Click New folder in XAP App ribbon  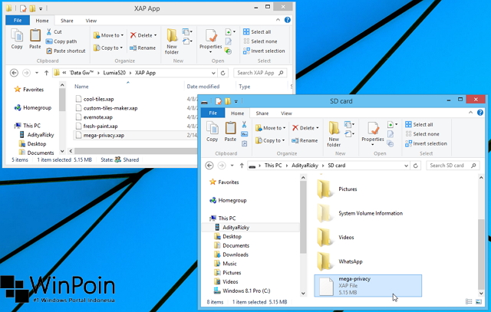172,41
